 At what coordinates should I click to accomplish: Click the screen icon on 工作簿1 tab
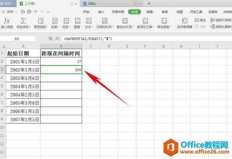pyautogui.click(x=72, y=4)
